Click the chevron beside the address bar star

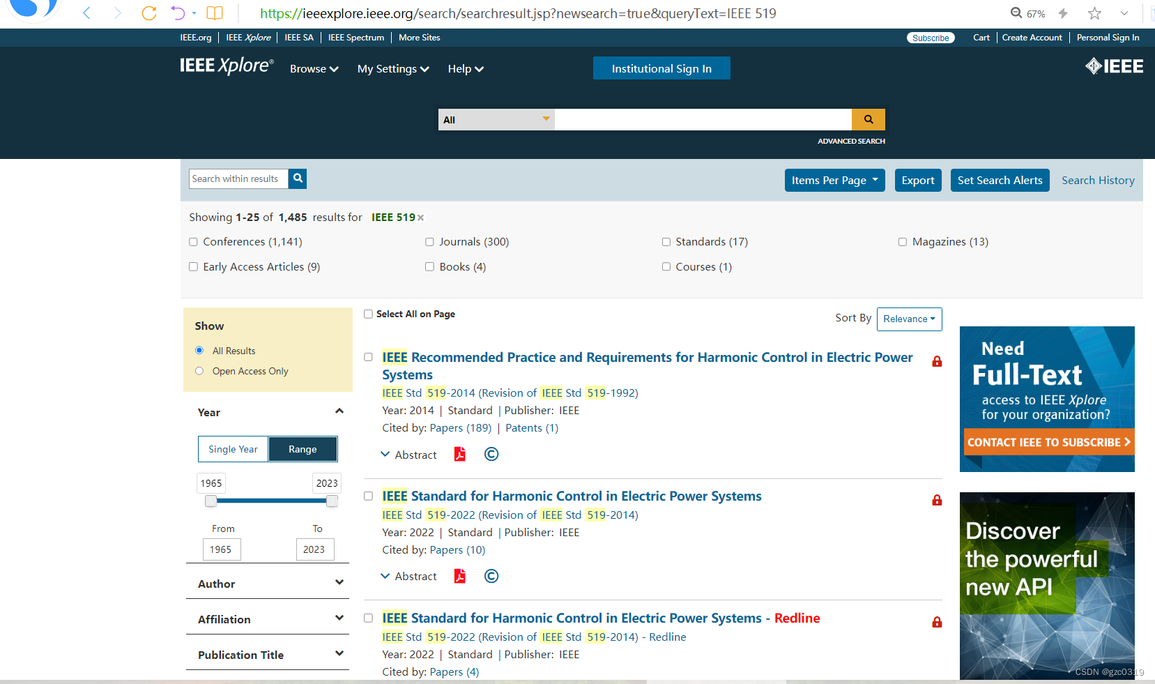coord(1124,13)
